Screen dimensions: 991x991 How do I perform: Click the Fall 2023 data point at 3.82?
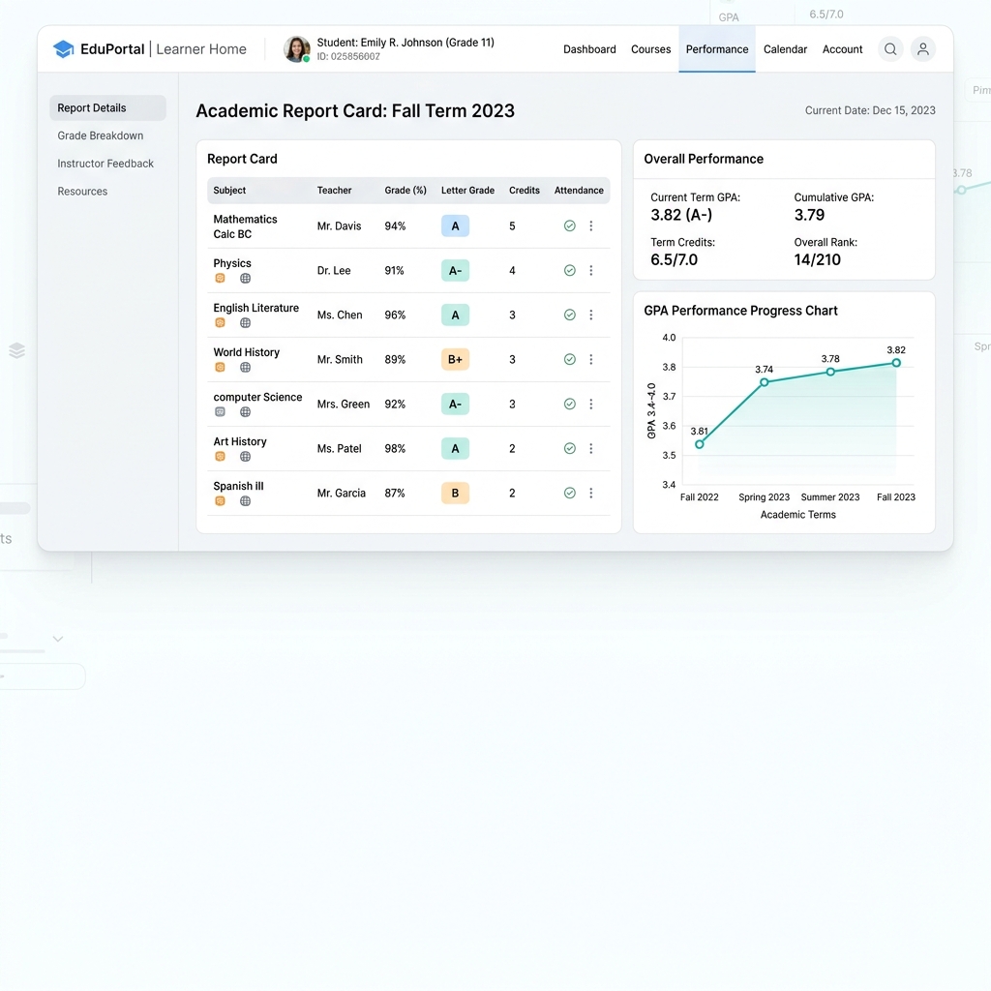(896, 363)
